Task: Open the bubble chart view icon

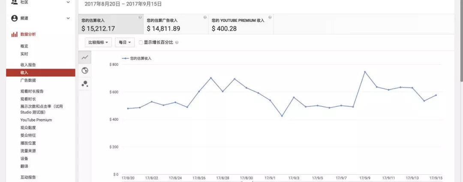Action: tap(85, 84)
